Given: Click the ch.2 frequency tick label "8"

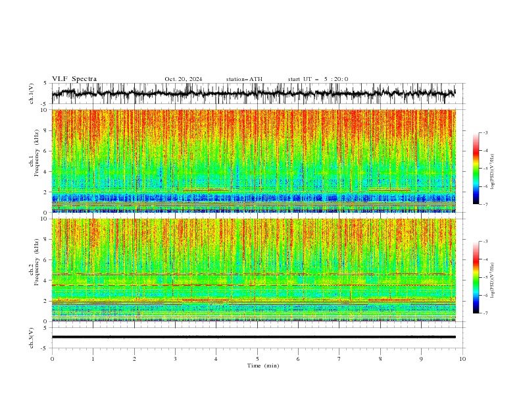Looking at the screenshot, I should click(x=47, y=239).
